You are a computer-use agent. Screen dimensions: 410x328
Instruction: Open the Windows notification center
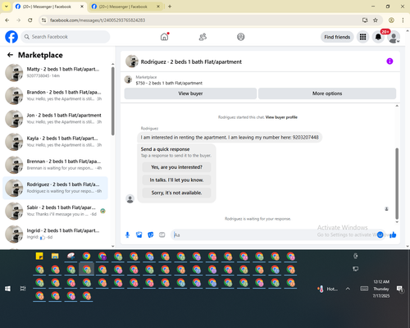tap(399, 289)
